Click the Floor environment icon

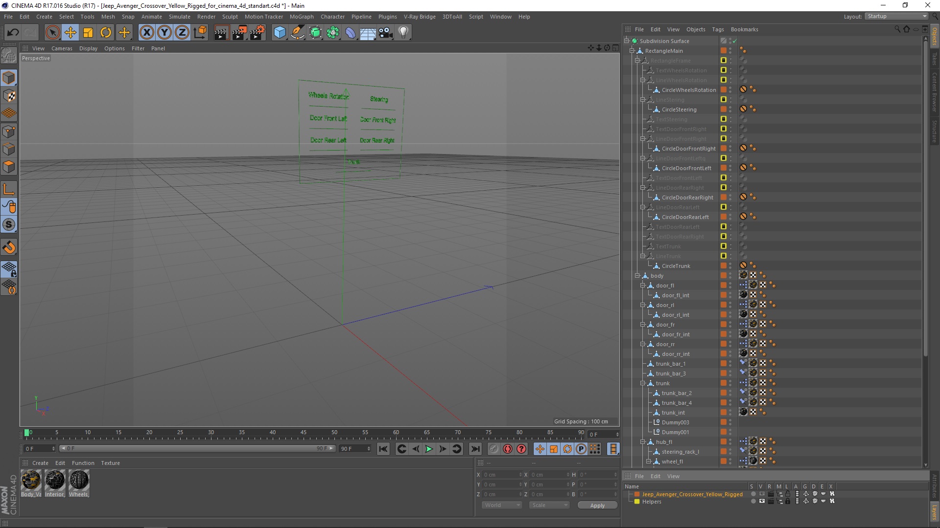coord(368,33)
